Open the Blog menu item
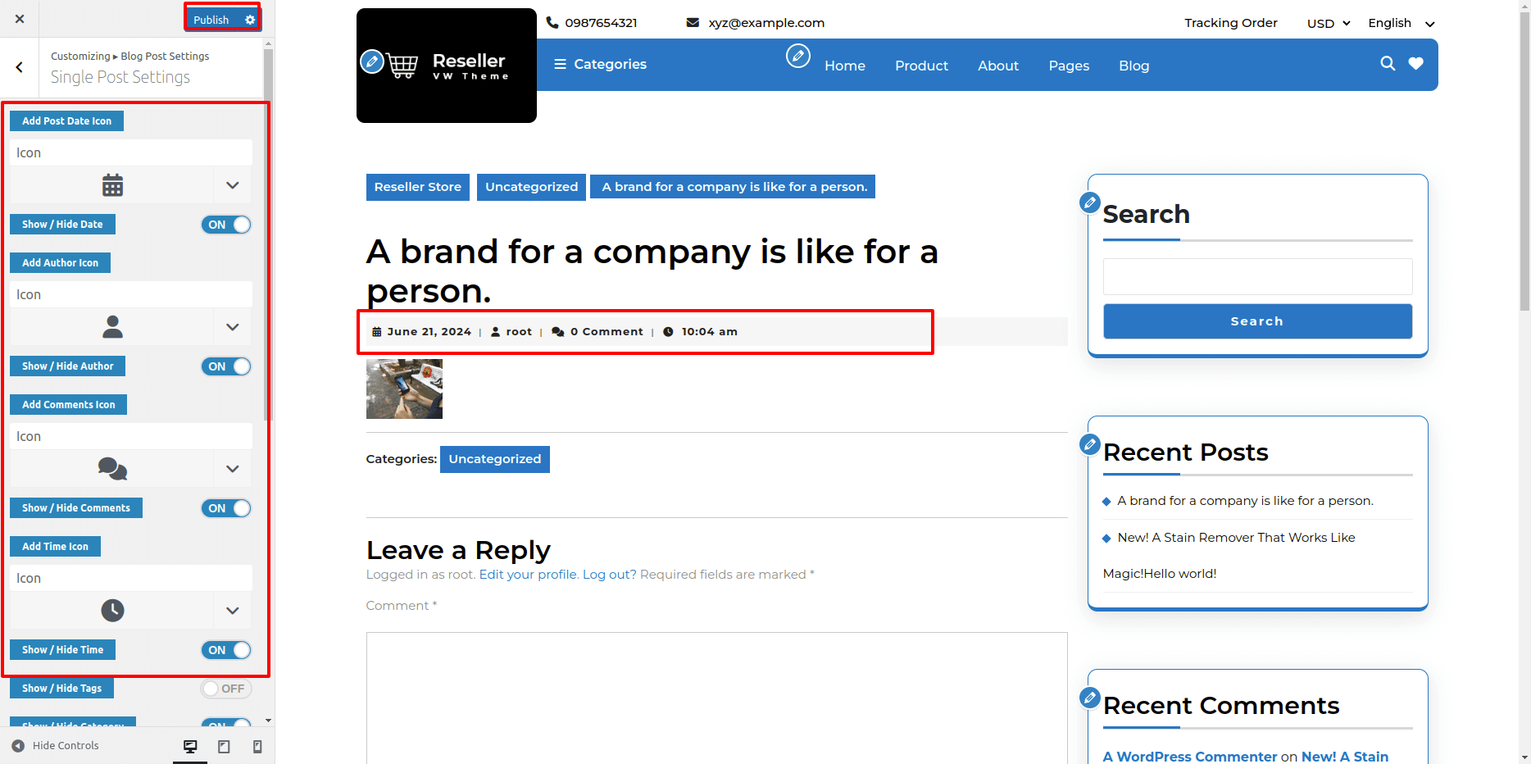 click(x=1133, y=66)
